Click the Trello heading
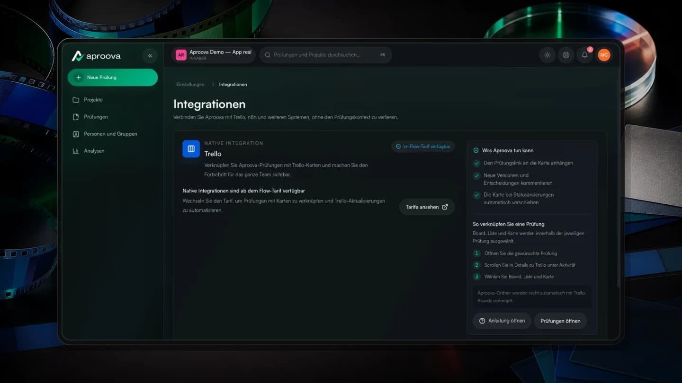This screenshot has width=682, height=383. click(x=213, y=154)
